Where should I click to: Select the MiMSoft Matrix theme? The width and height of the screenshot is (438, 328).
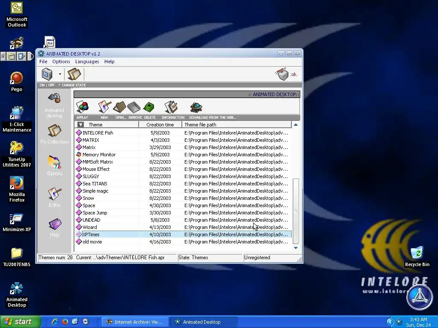coord(183,162)
